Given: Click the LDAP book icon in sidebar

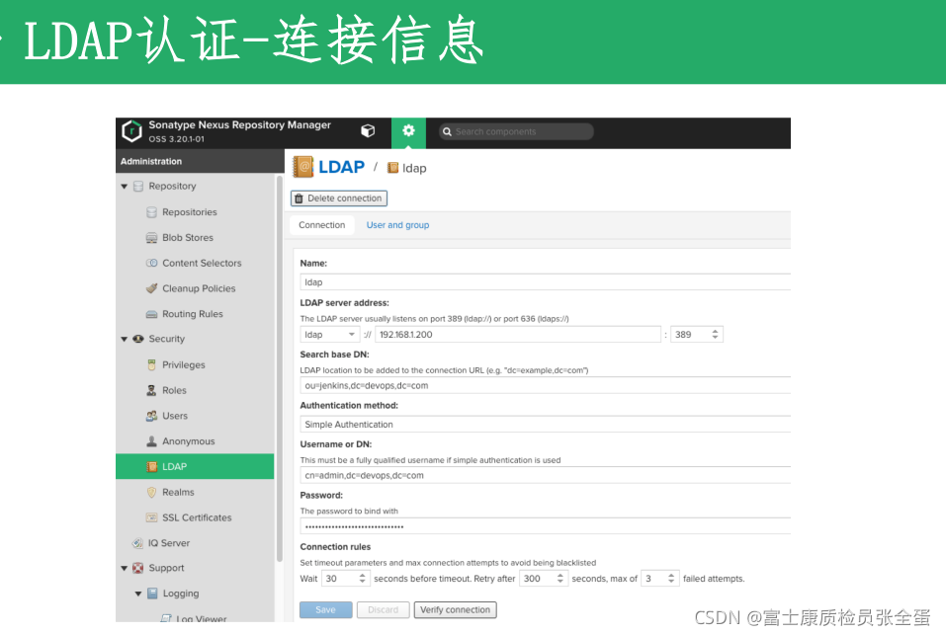Looking at the screenshot, I should [152, 466].
